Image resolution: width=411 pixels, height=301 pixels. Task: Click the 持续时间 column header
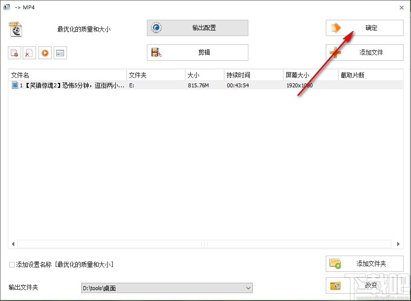click(x=254, y=75)
